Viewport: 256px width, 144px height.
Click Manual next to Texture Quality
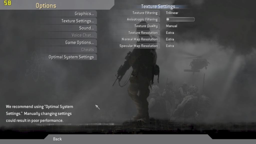pos(171,26)
